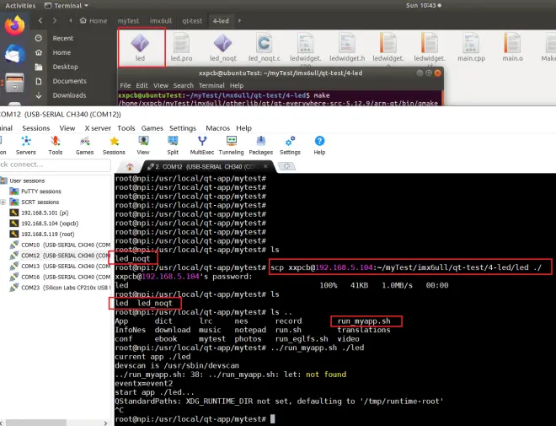The width and height of the screenshot is (556, 426).
Task: Click the Sessions star toolbar icon
Action: click(x=114, y=146)
